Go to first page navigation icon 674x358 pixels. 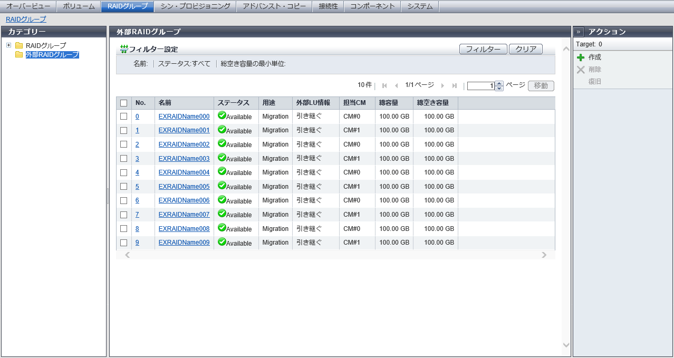pyautogui.click(x=384, y=85)
